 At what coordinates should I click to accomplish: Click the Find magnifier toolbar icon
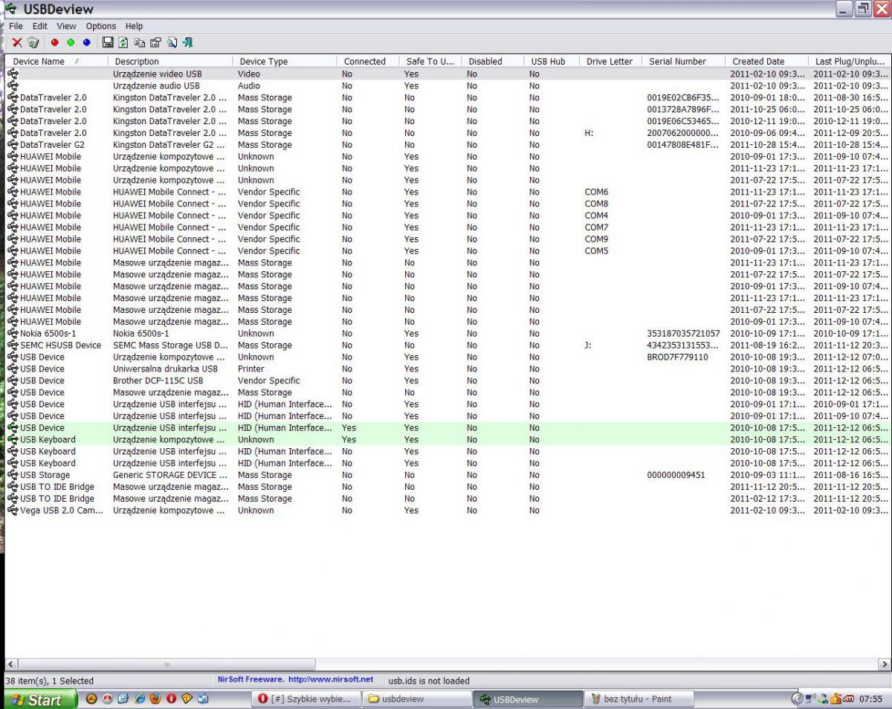(172, 43)
